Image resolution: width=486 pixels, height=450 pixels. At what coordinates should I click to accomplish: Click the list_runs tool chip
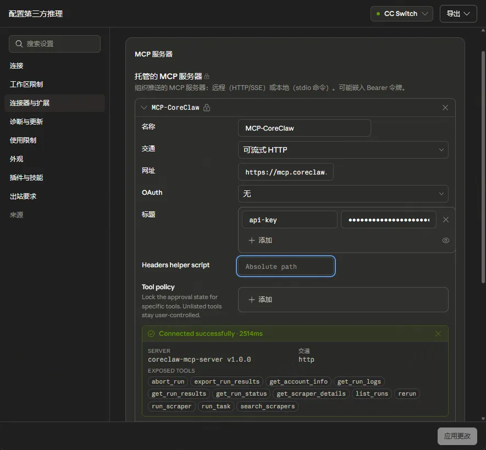tap(372, 393)
